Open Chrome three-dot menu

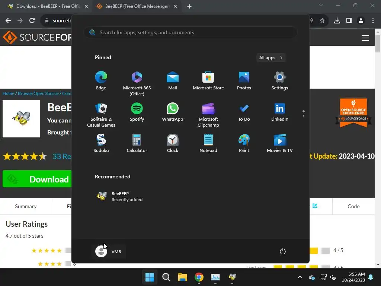373,20
